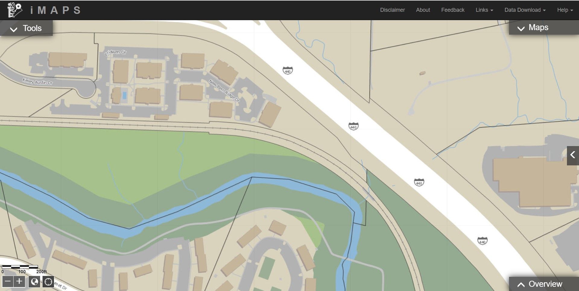Click the I-440 shield near Pridwen Cir
Viewport: 579px width, 291px height.
[288, 70]
